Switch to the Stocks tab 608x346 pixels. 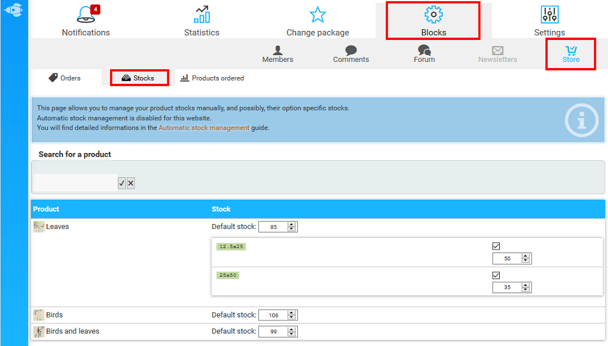(x=139, y=78)
